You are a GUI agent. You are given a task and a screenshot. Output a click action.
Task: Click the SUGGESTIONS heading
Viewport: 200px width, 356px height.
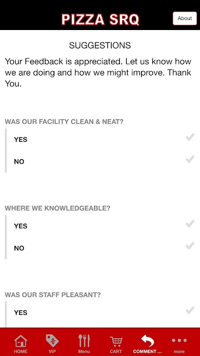(x=100, y=46)
